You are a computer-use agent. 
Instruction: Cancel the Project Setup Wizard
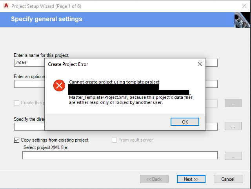(x=228, y=179)
